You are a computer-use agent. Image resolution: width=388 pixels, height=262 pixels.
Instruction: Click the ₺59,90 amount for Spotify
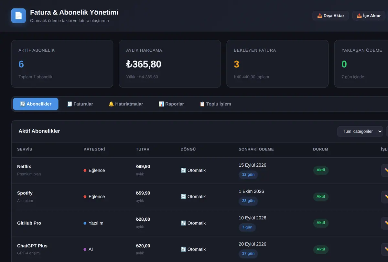pyautogui.click(x=143, y=193)
